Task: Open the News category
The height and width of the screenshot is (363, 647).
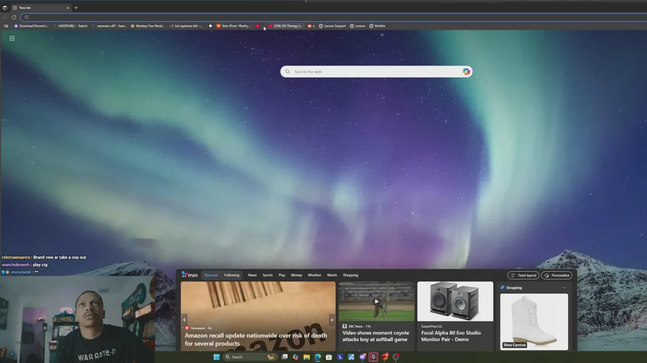Action: pyautogui.click(x=252, y=275)
